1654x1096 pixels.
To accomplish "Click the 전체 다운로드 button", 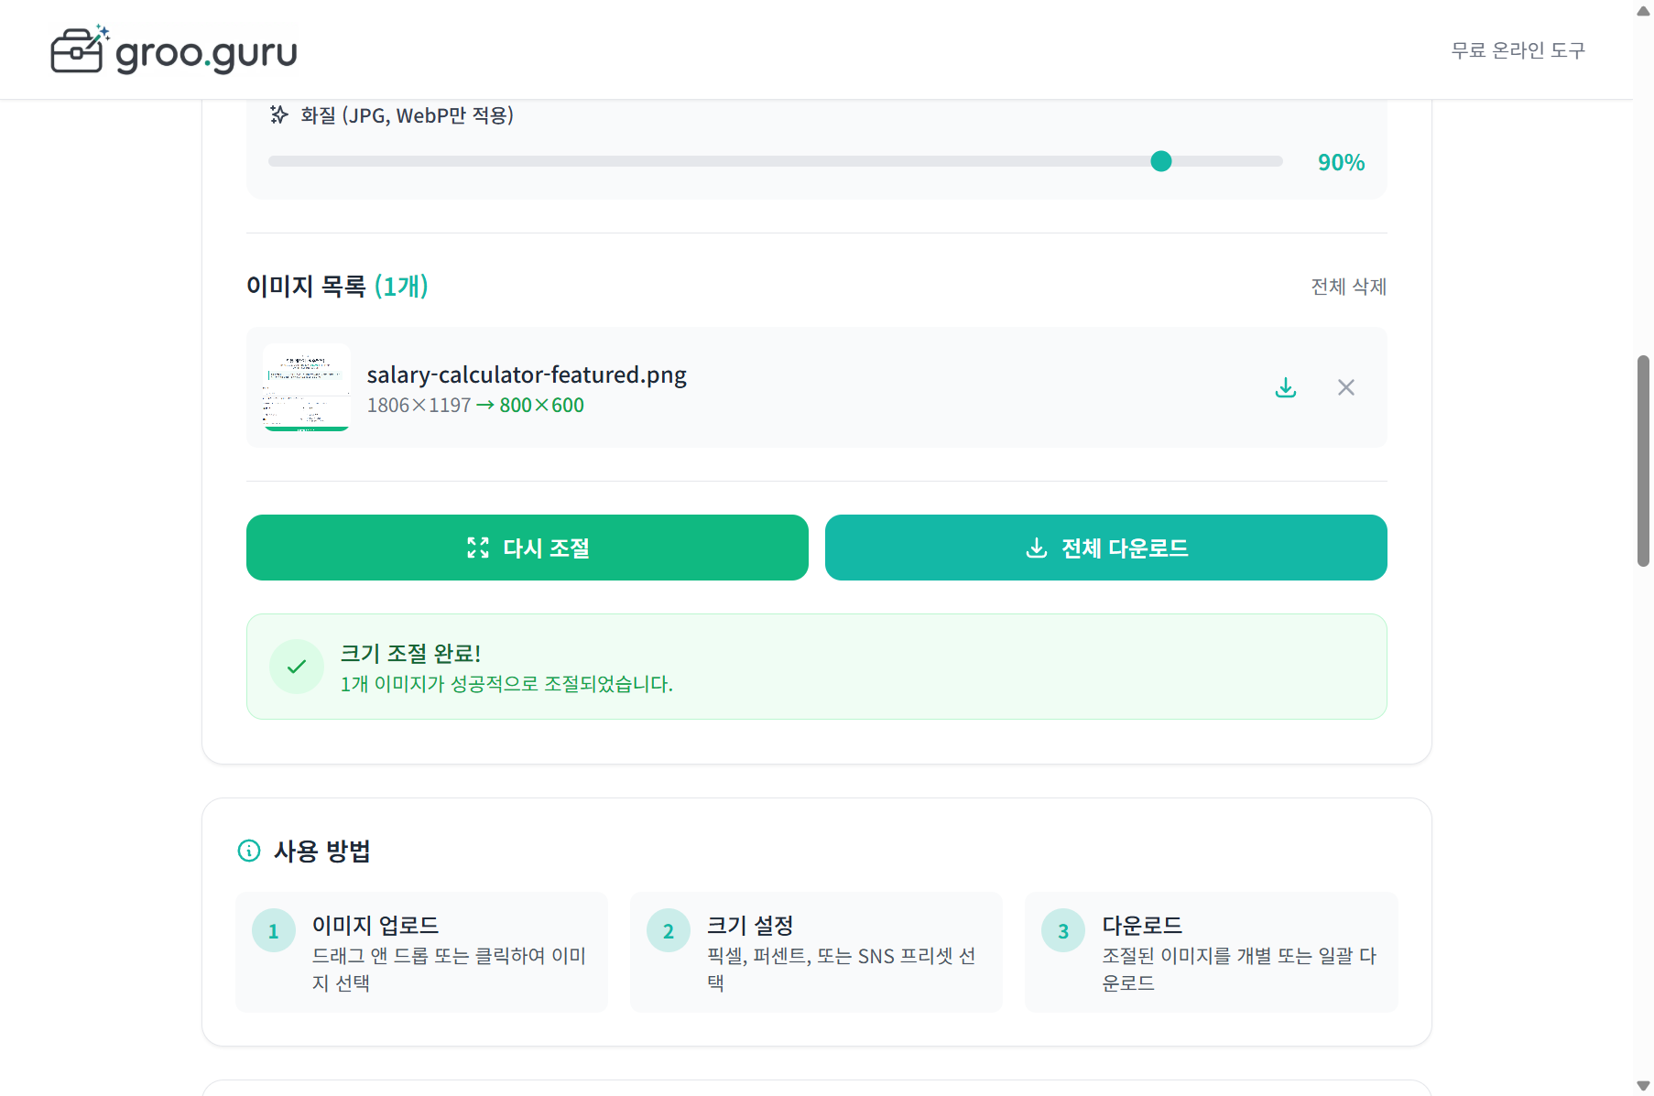I will click(1105, 548).
